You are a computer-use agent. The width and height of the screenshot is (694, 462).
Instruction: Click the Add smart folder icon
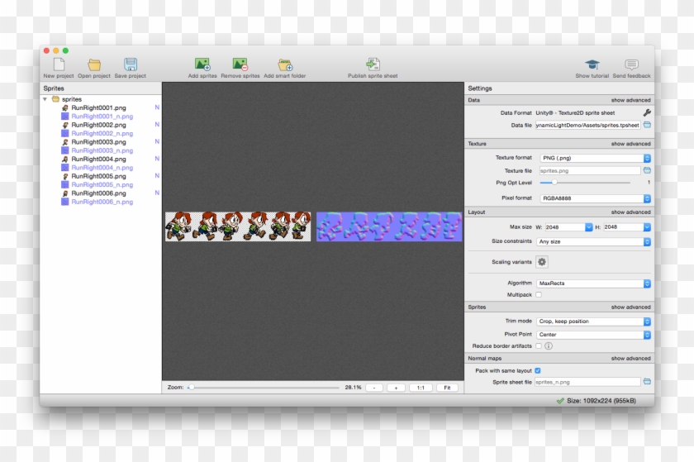285,64
